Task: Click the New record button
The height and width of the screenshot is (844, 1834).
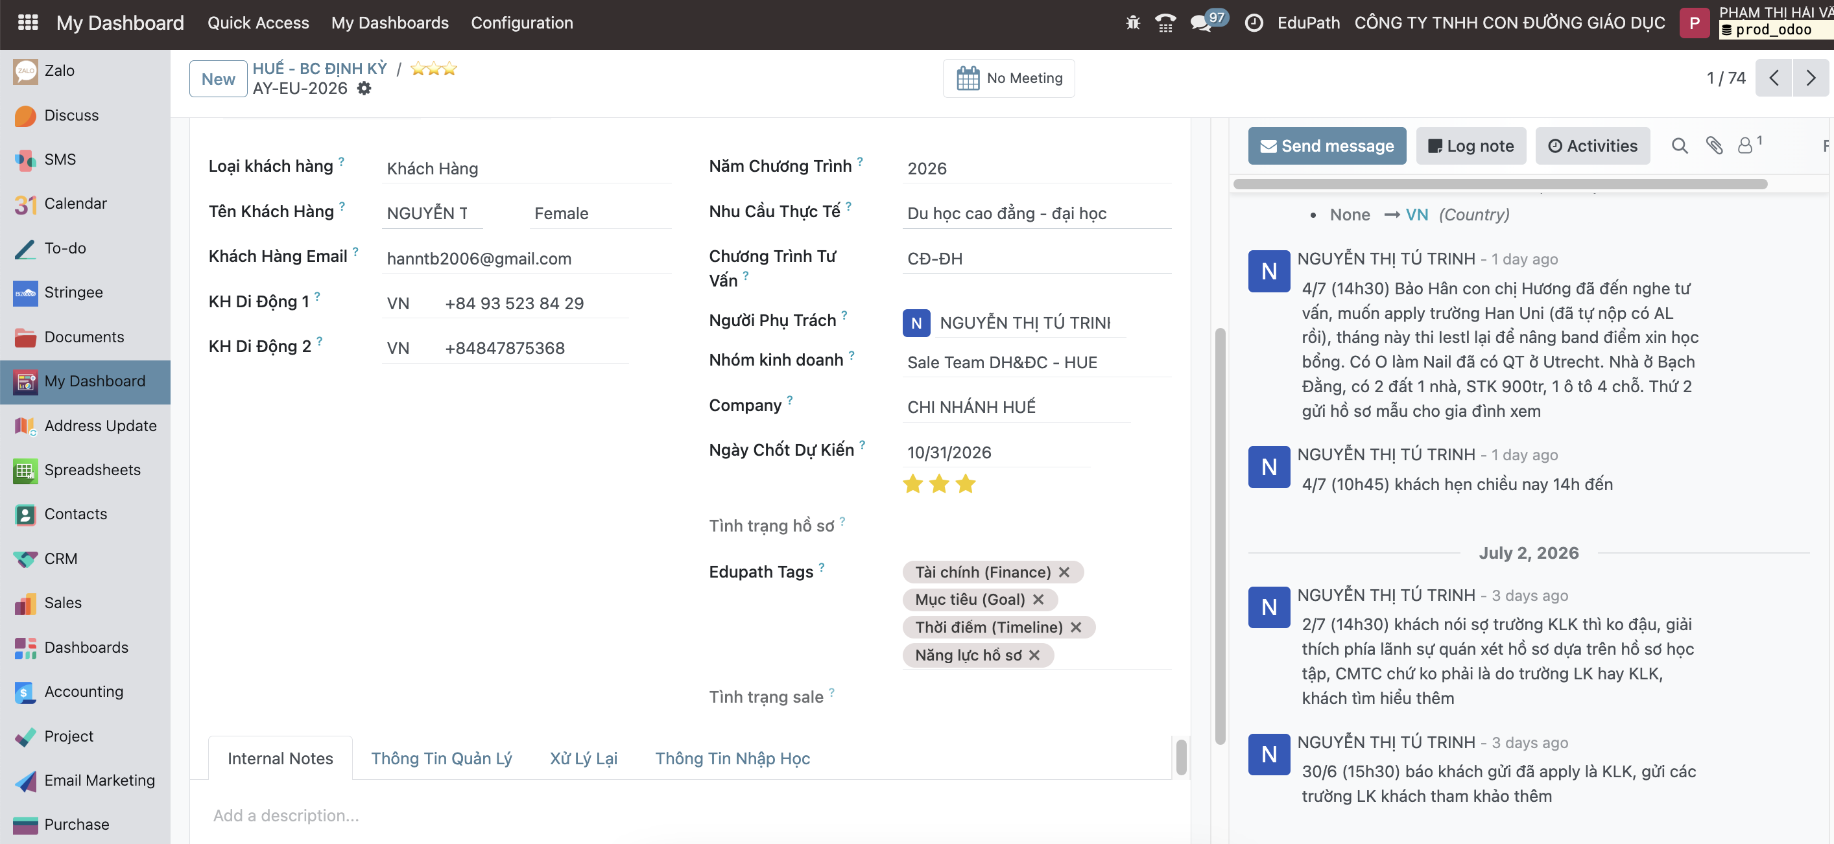Action: [218, 79]
